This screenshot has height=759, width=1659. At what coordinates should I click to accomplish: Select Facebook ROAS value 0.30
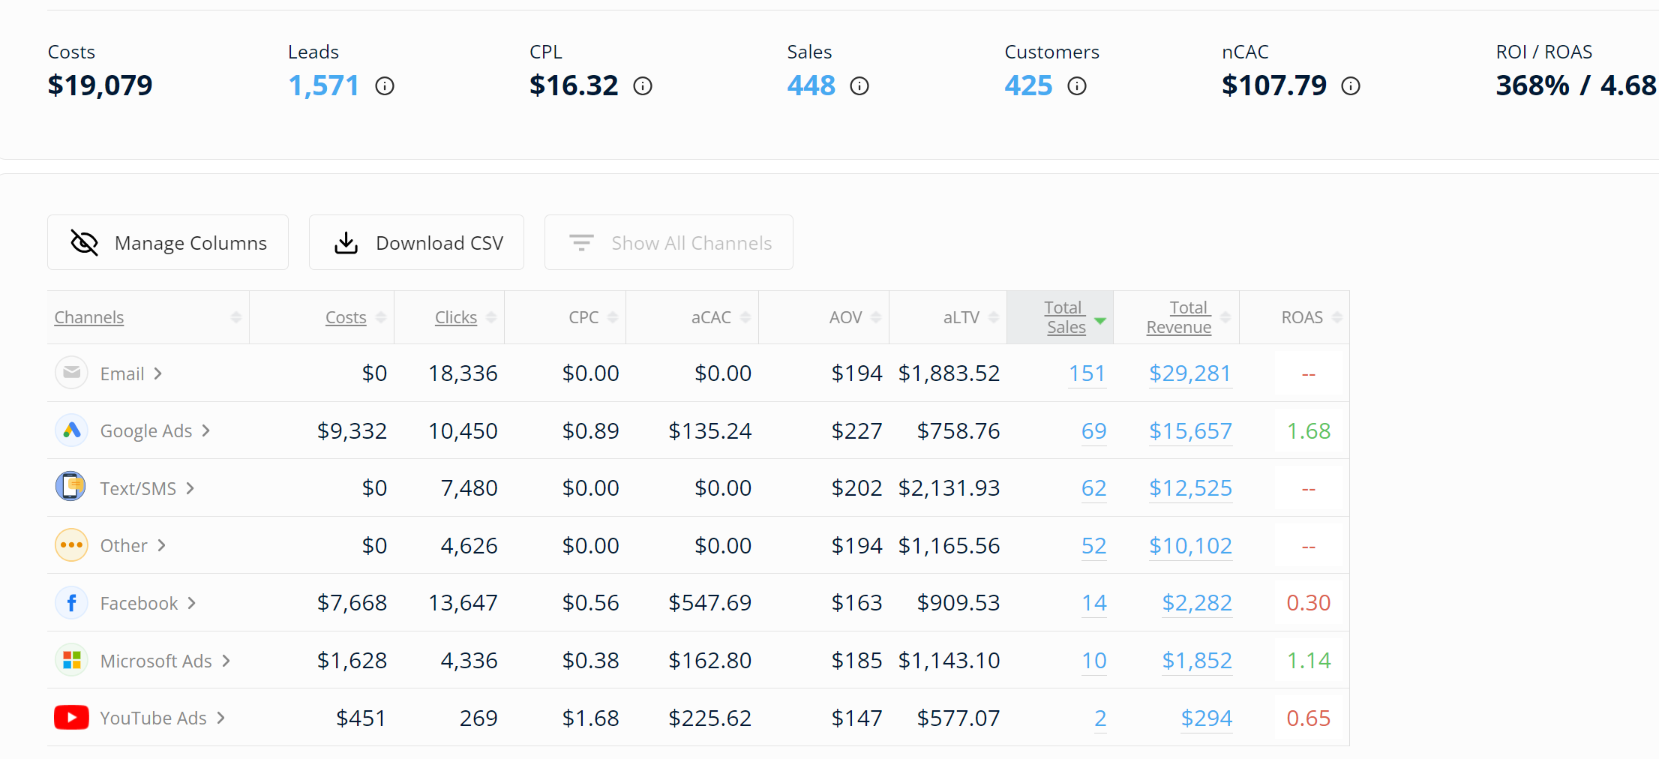[x=1309, y=603]
